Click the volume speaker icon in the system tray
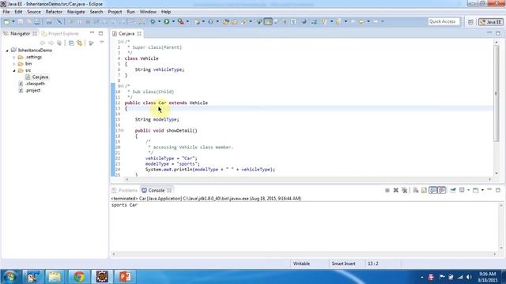506x284 pixels. pos(469,277)
